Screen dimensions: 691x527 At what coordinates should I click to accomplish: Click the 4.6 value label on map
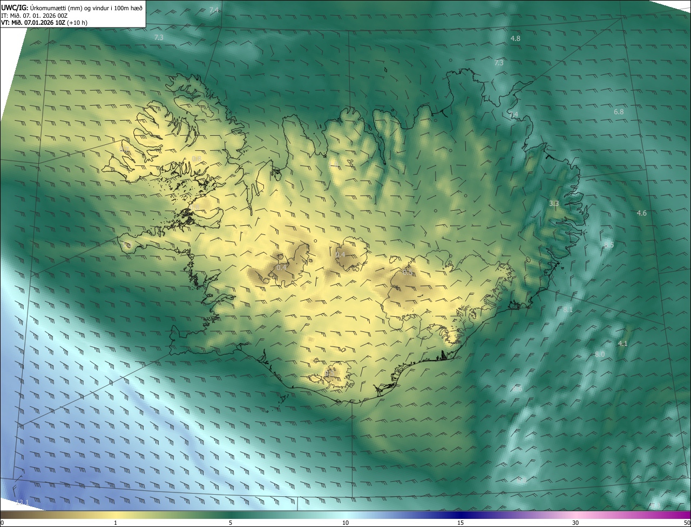[641, 213]
